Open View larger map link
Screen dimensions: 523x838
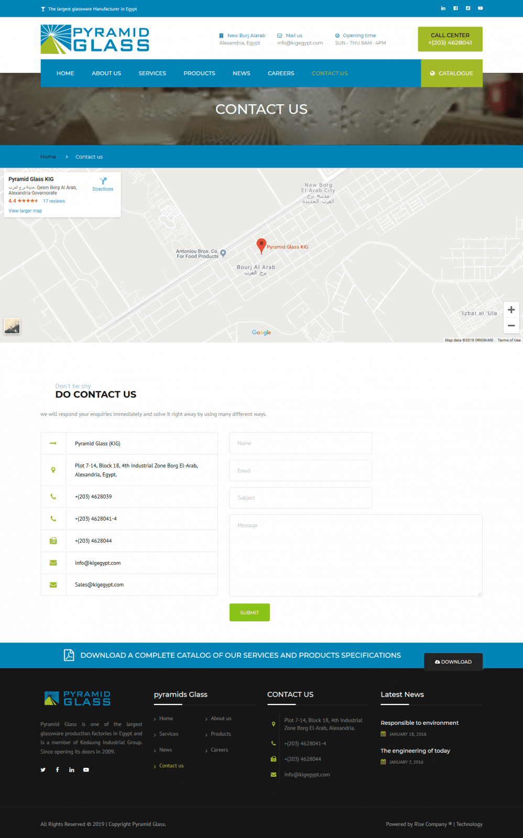(25, 211)
